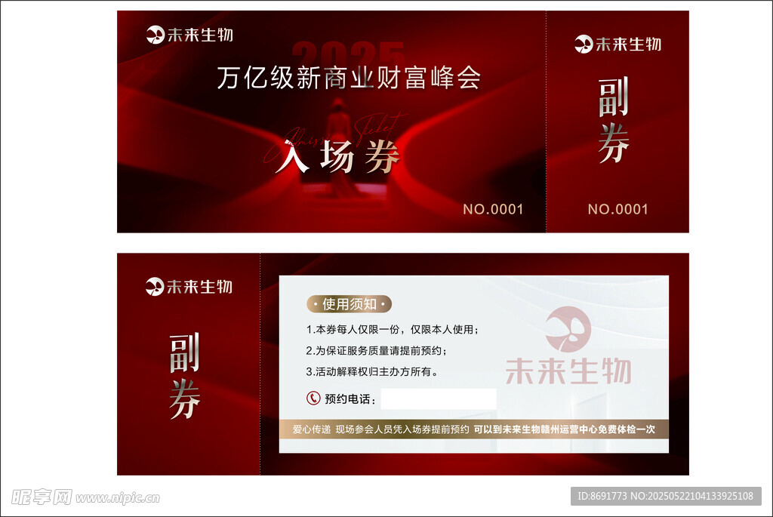This screenshot has height=517, width=773.
Task: Select the title 万亿级新商业财富峰会
Action: pos(349,78)
